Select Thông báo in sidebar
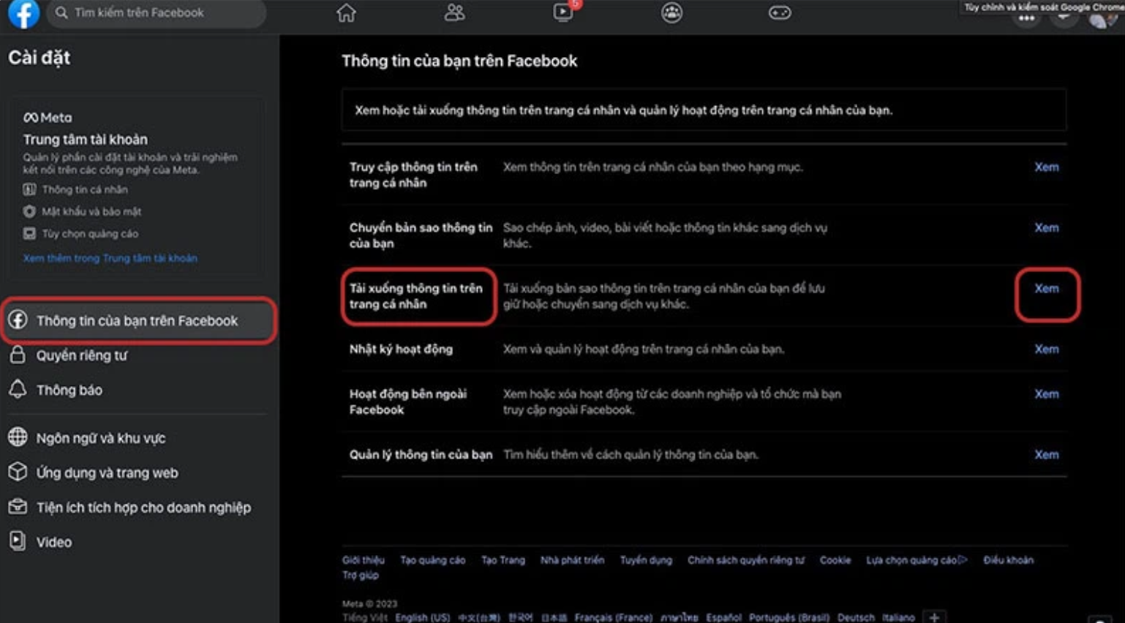This screenshot has height=623, width=1125. (69, 390)
